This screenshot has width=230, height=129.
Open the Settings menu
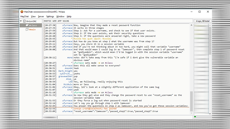point(50,17)
